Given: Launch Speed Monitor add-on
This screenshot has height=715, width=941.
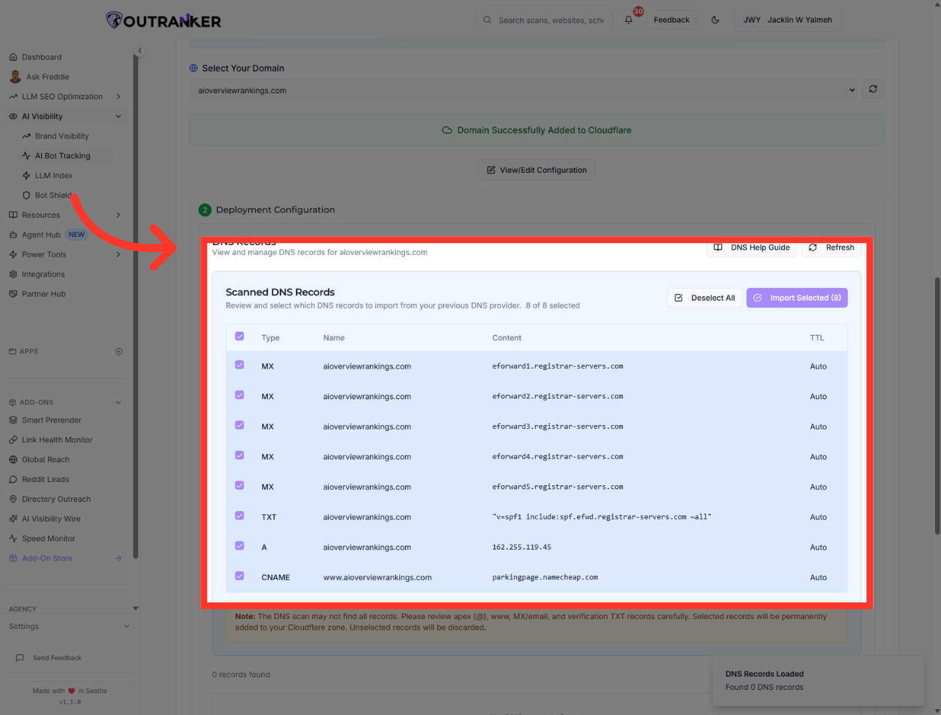Looking at the screenshot, I should click(x=48, y=538).
